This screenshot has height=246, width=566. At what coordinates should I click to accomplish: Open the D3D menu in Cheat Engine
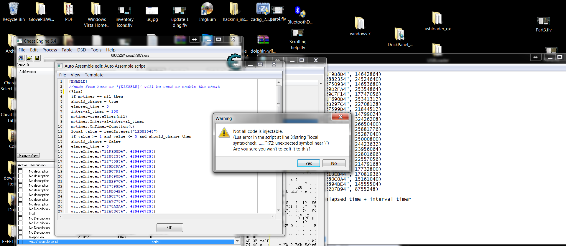coord(82,50)
